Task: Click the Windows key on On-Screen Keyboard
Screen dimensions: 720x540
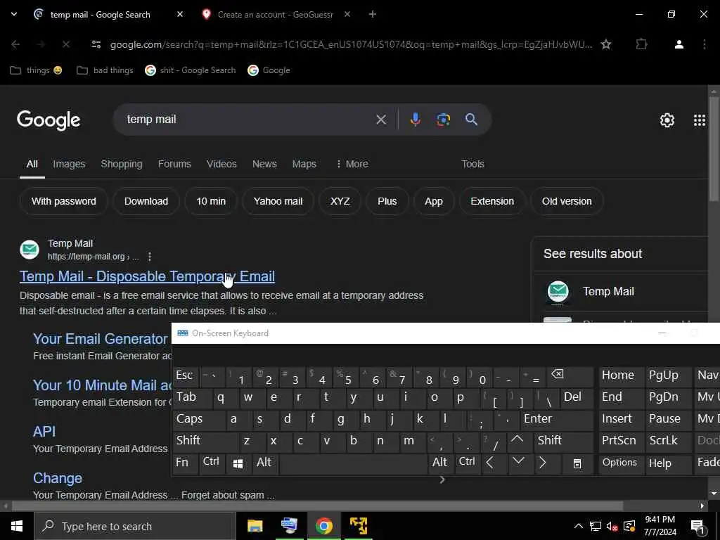Action: point(238,463)
